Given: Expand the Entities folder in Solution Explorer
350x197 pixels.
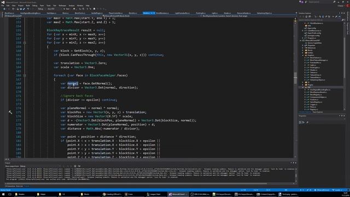Looking at the screenshot, I should pos(303,53).
